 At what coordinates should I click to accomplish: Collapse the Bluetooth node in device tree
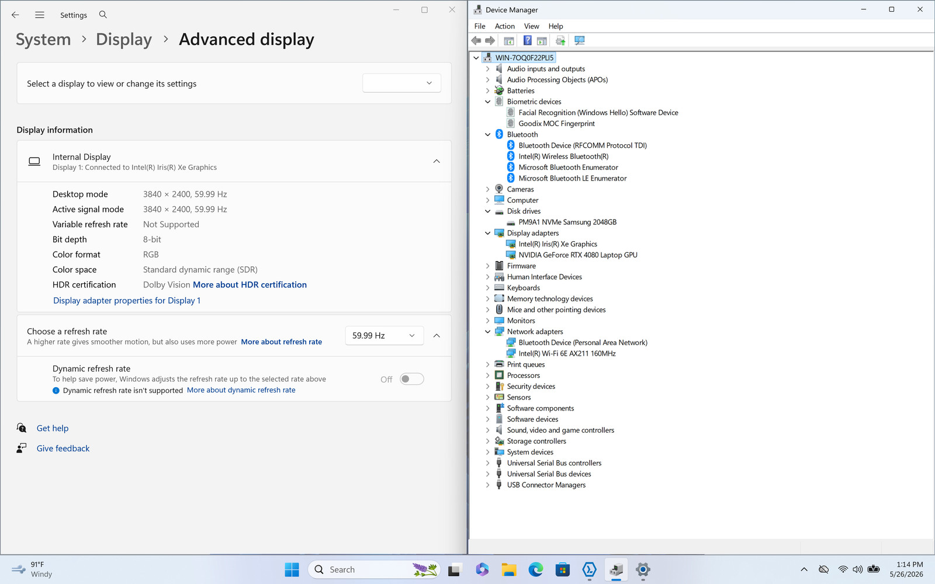[488, 134]
